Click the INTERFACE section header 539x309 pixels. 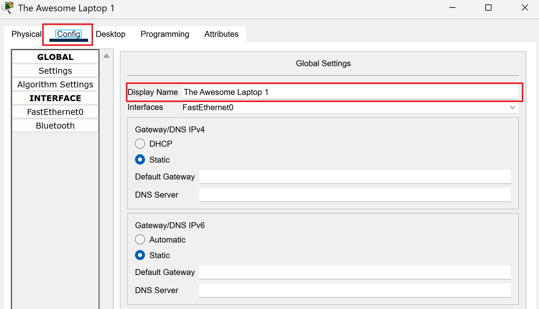pyautogui.click(x=55, y=98)
